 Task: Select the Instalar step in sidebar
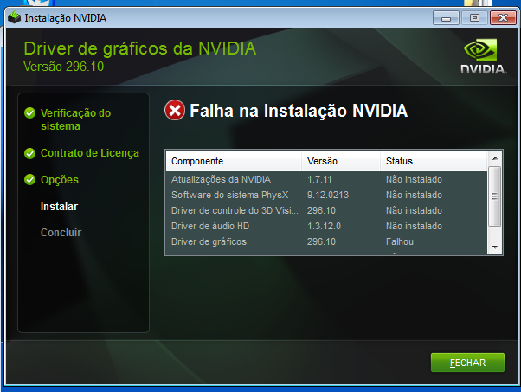pos(59,206)
